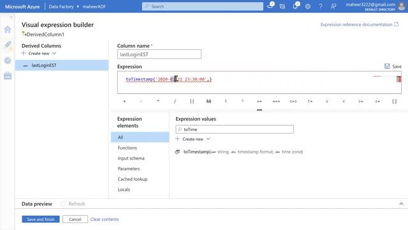Screen dimensions: 408x230
Task: Open Create new dropdown under Derived Columns
Action: click(x=39, y=53)
